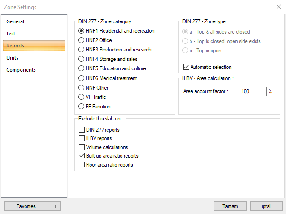The height and width of the screenshot is (214, 286).
Task: Select HNF6 Medical treatment category
Action: point(82,78)
